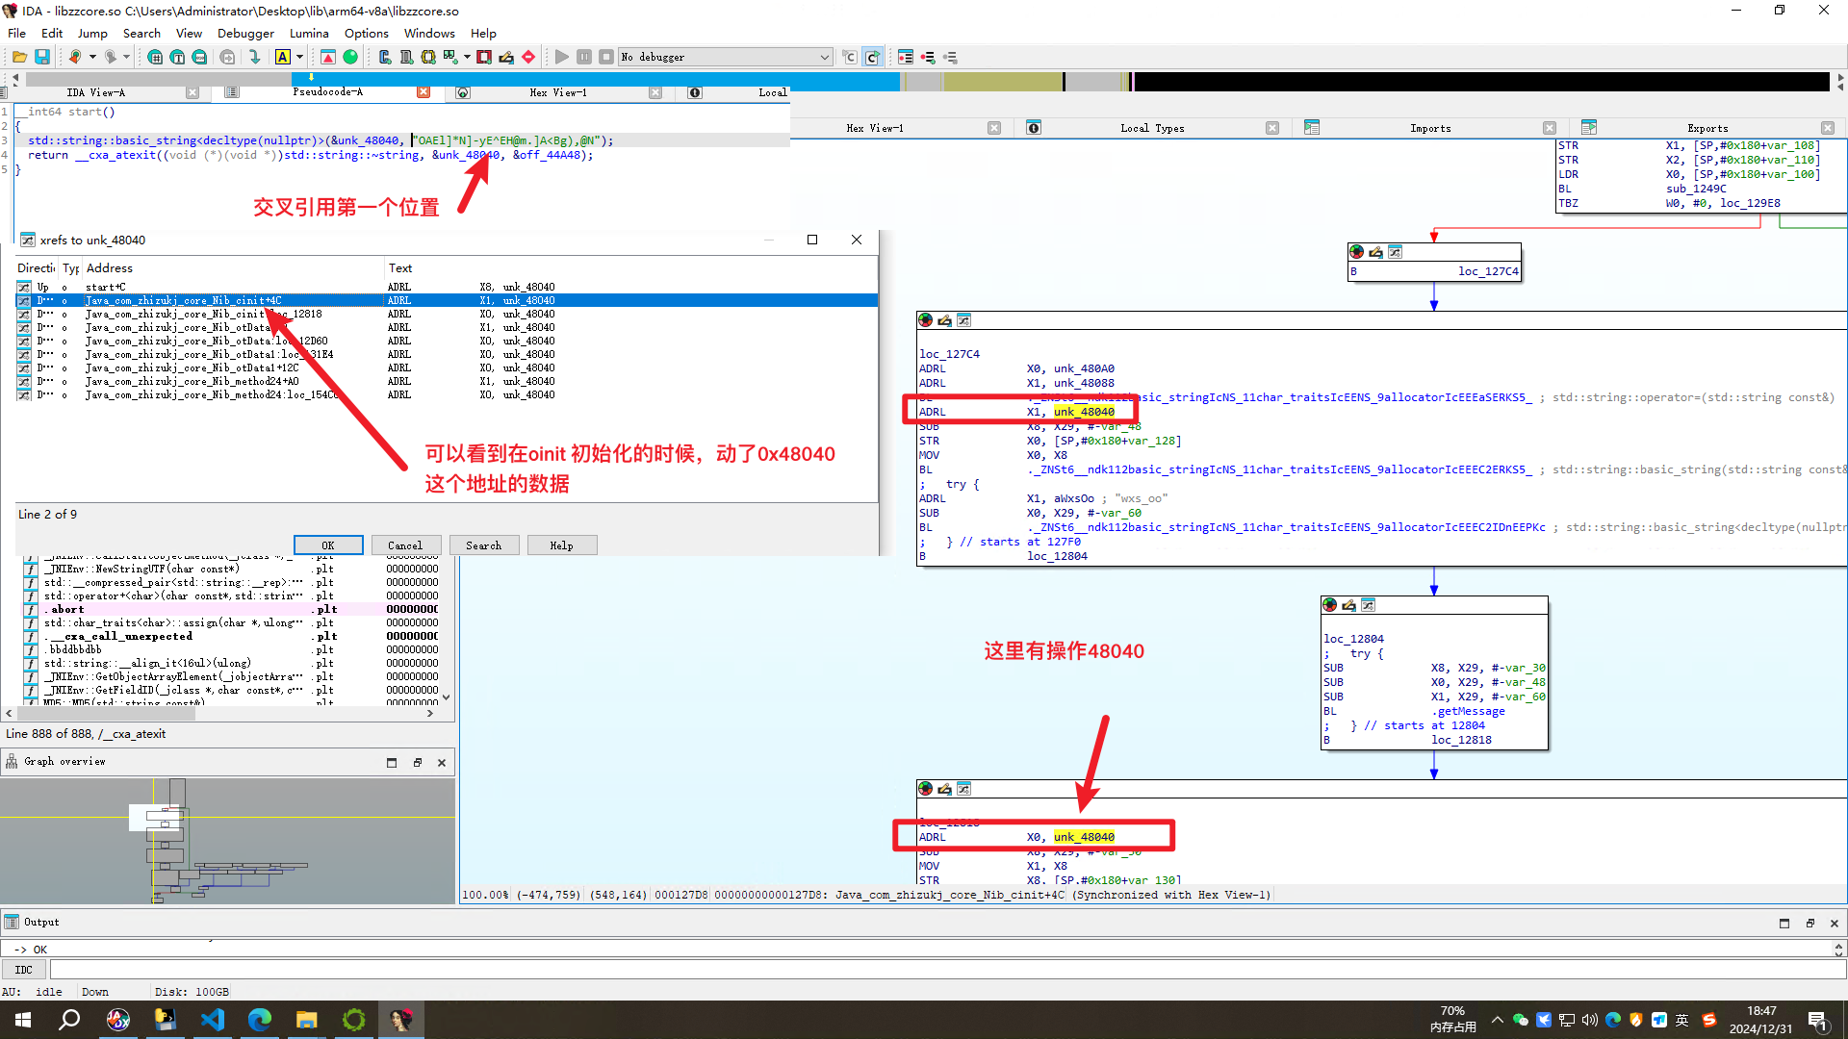
Task: Click OK in xrefs dialog
Action: [328, 545]
